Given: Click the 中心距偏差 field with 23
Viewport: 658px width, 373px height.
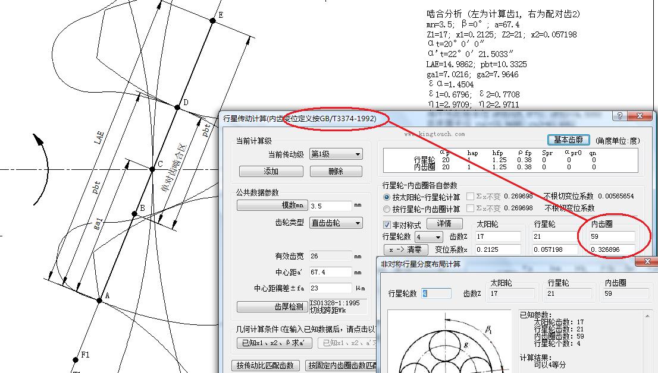Looking at the screenshot, I should (x=330, y=288).
